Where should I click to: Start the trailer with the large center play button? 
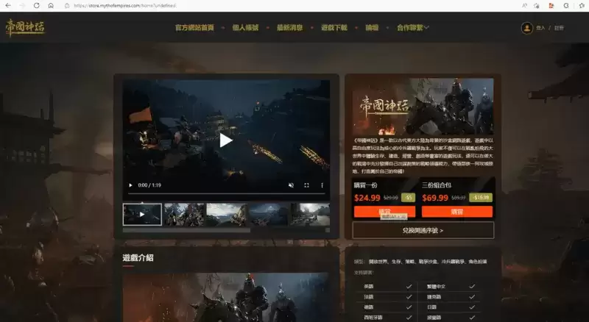tap(225, 140)
